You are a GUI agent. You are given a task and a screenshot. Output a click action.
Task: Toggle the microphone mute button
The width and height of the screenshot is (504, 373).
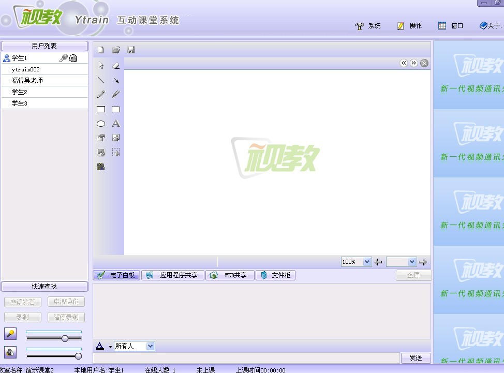[x=10, y=334]
